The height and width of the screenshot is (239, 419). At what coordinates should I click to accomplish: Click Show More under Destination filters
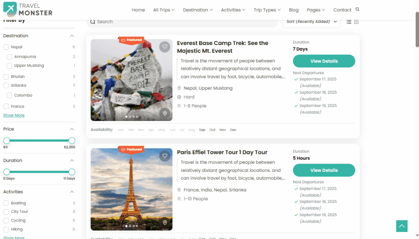(x=14, y=115)
